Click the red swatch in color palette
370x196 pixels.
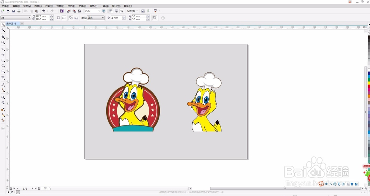[x=369, y=86]
